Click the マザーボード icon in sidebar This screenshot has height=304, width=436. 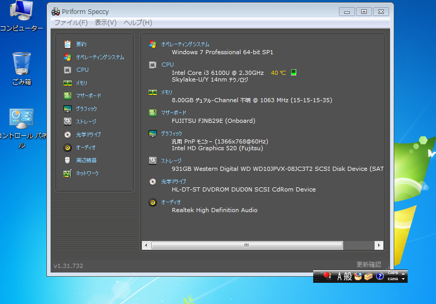point(68,96)
